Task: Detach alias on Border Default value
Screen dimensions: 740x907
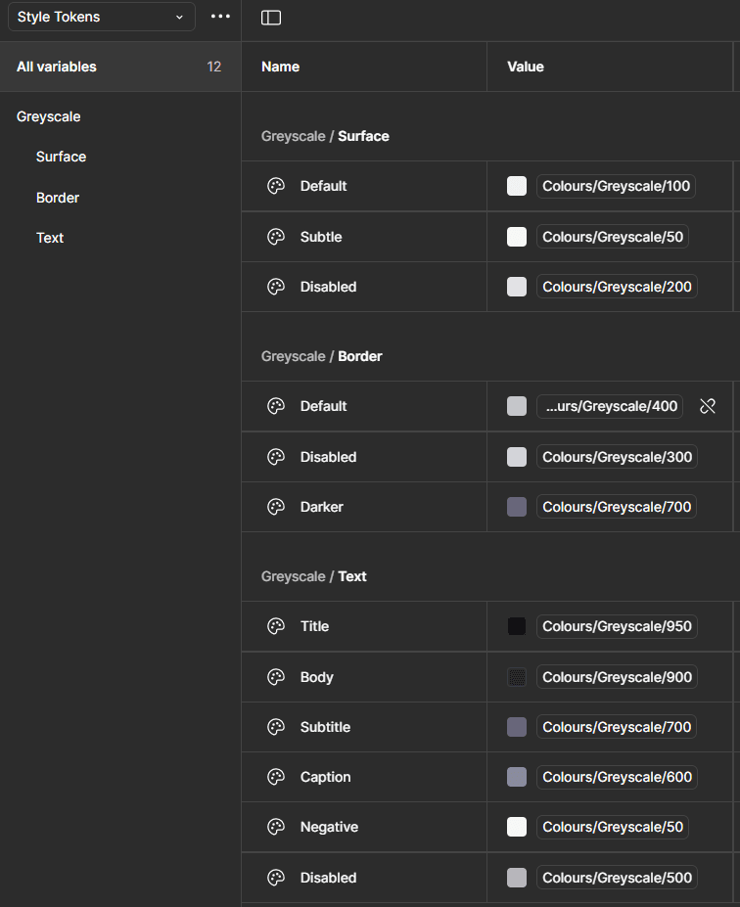Action: click(708, 406)
